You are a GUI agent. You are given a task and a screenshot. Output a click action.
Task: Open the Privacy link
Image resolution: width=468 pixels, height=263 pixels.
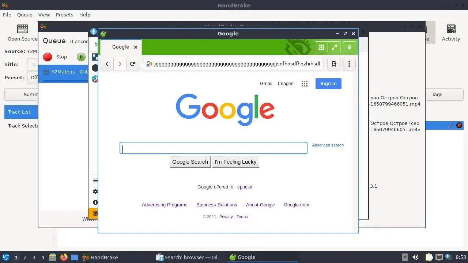click(x=226, y=217)
